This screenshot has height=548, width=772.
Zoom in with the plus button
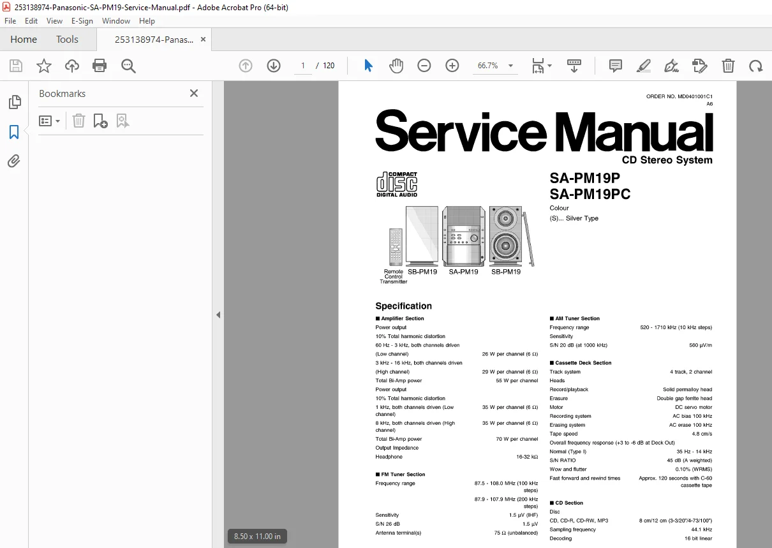click(x=452, y=66)
